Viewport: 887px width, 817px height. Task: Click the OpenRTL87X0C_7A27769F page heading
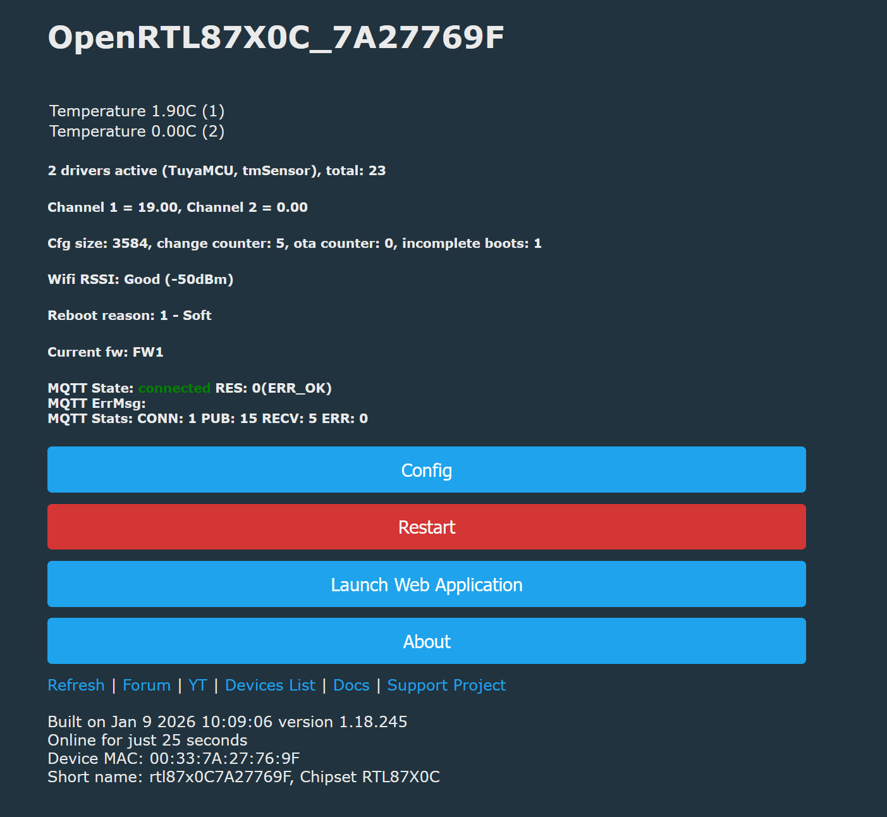(276, 37)
